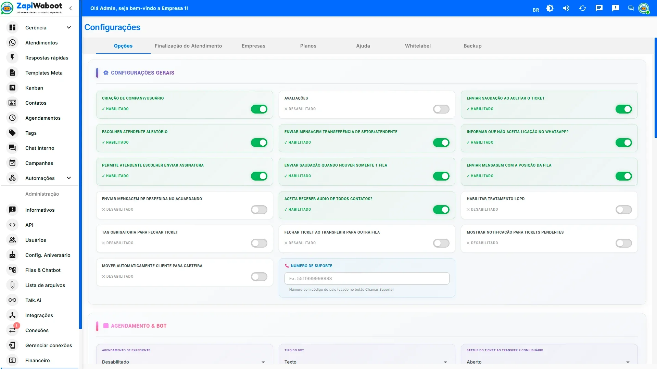Switch to the Whitelabel tab
Viewport: 657px width, 369px height.
(418, 46)
